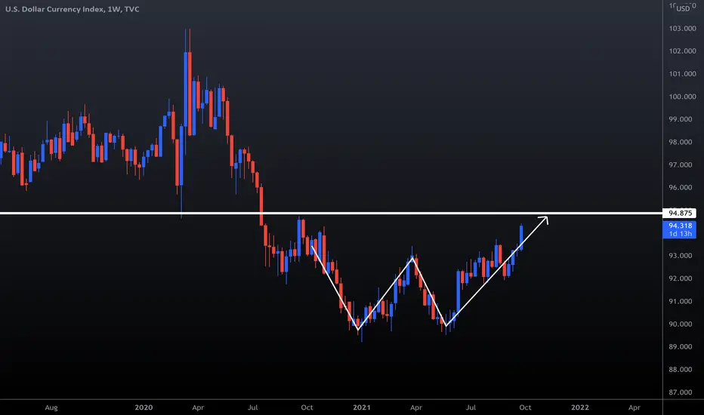704x415 pixels.
Task: Click the Jul label between 2020 and 2021
Action: [253, 407]
